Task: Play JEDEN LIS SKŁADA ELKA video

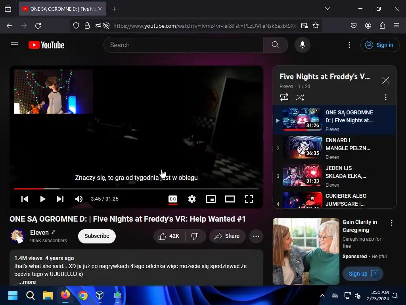Action: 335,176
